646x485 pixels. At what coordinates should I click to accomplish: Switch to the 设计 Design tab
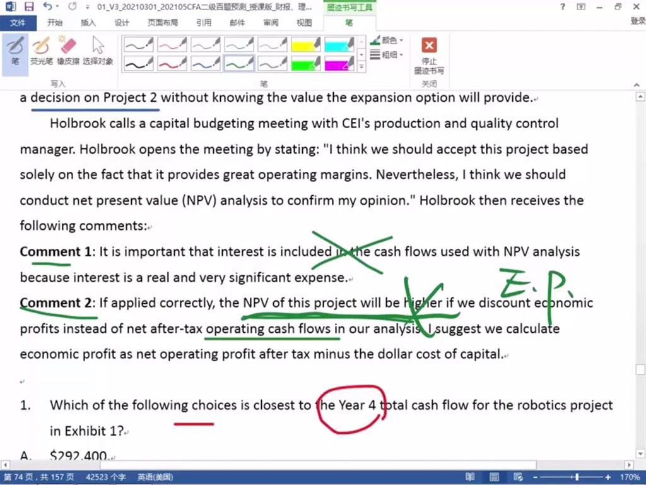pyautogui.click(x=122, y=23)
